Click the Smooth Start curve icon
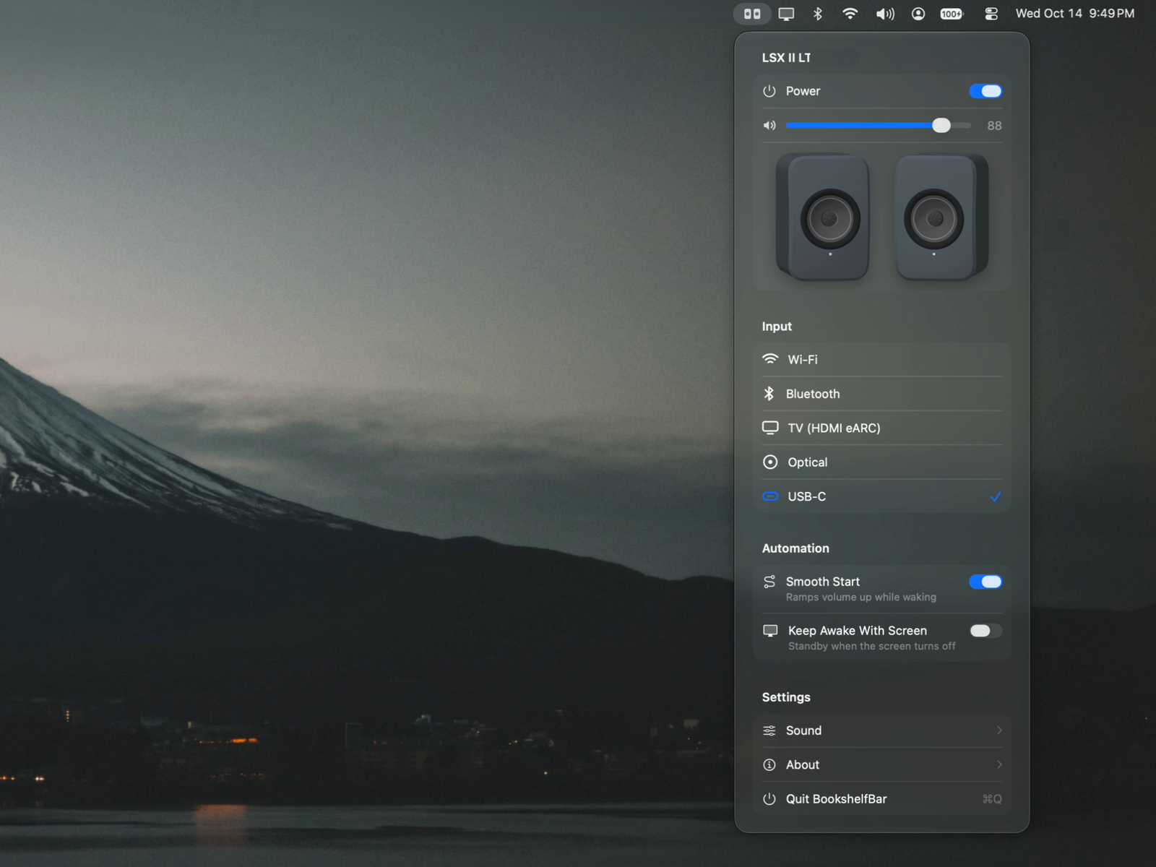This screenshot has height=867, width=1156. coord(769,582)
